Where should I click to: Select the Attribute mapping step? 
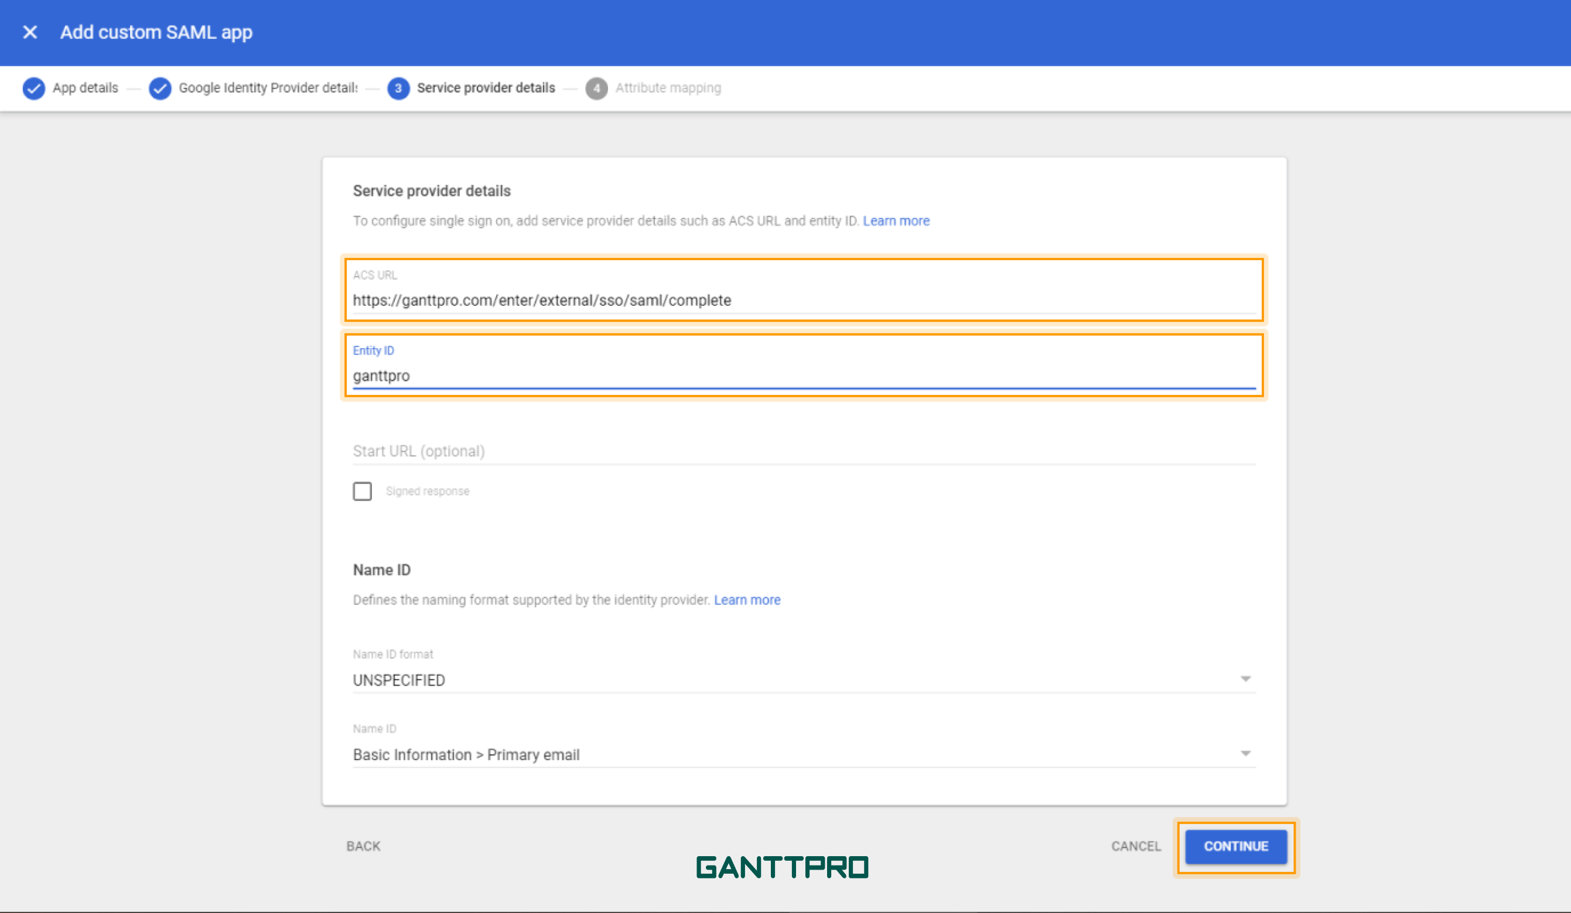668,88
